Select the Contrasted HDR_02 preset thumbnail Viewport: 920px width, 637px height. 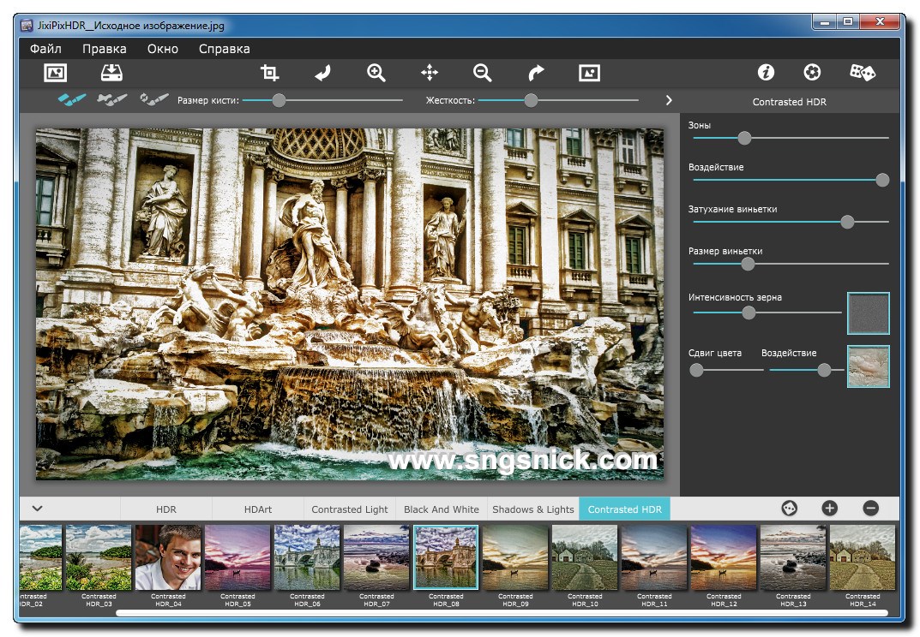[x=40, y=558]
